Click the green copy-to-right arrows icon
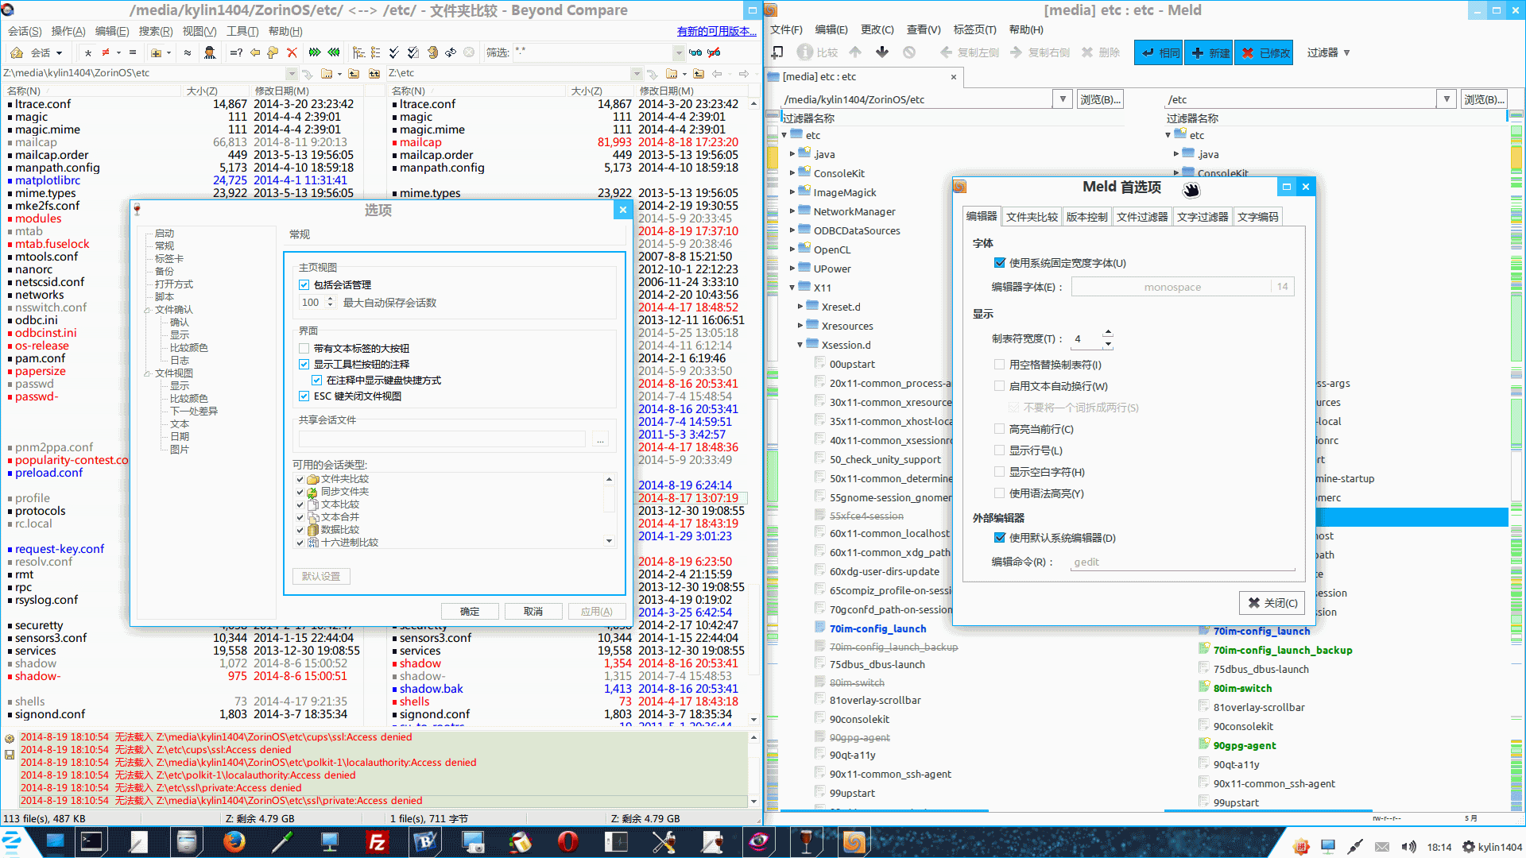 pos(315,52)
